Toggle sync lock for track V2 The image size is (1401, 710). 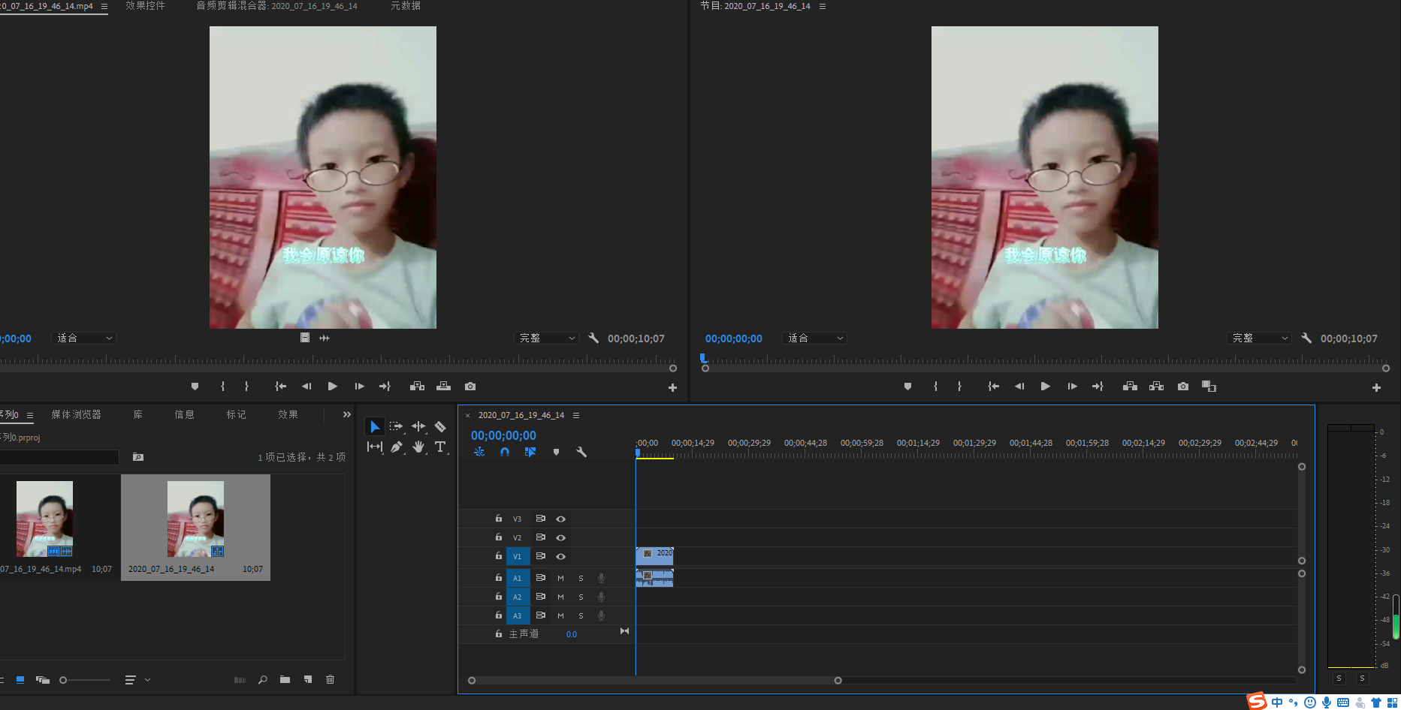coord(540,537)
